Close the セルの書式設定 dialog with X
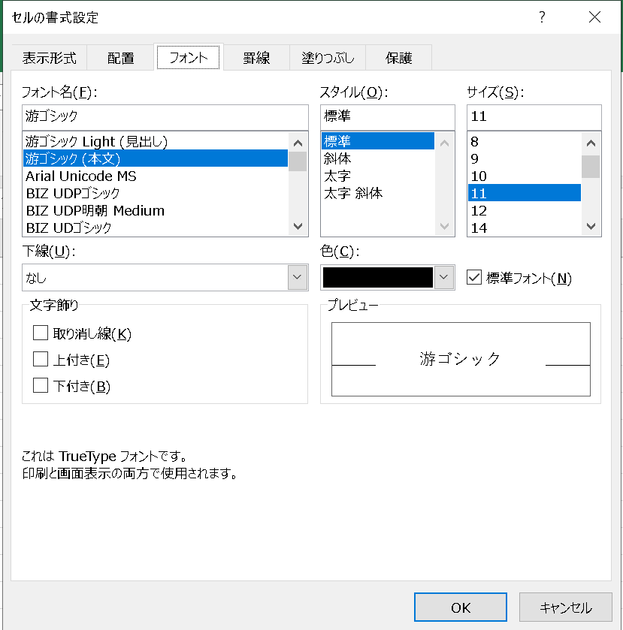This screenshot has width=623, height=630. point(594,17)
